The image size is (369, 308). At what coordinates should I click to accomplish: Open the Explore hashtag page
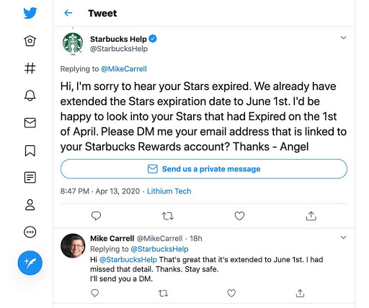(30, 68)
